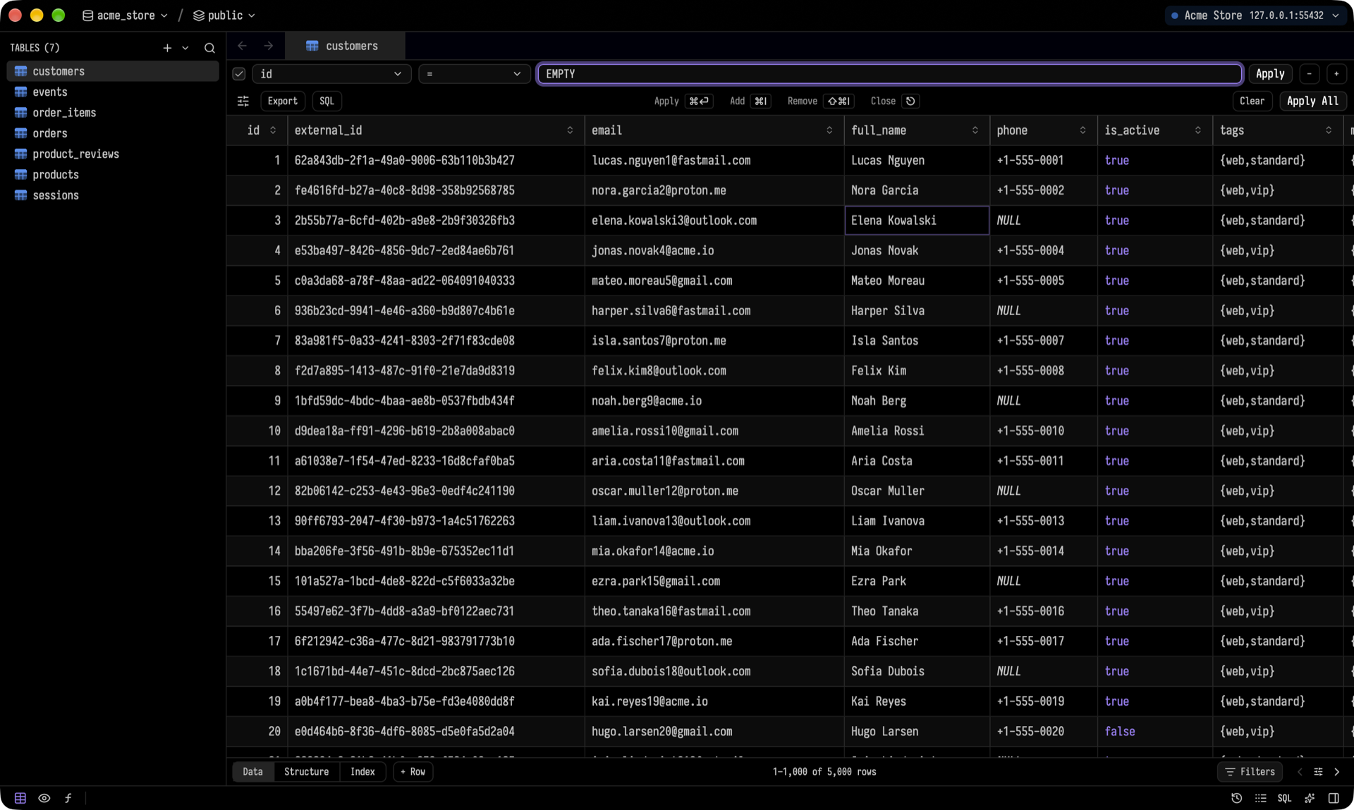Click the columns settings icon near pagination
1354x810 pixels.
point(1318,772)
